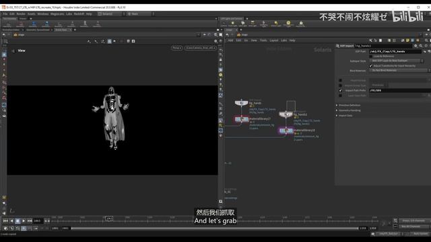Select the lfg_hands SOP Import node

pos(241,103)
